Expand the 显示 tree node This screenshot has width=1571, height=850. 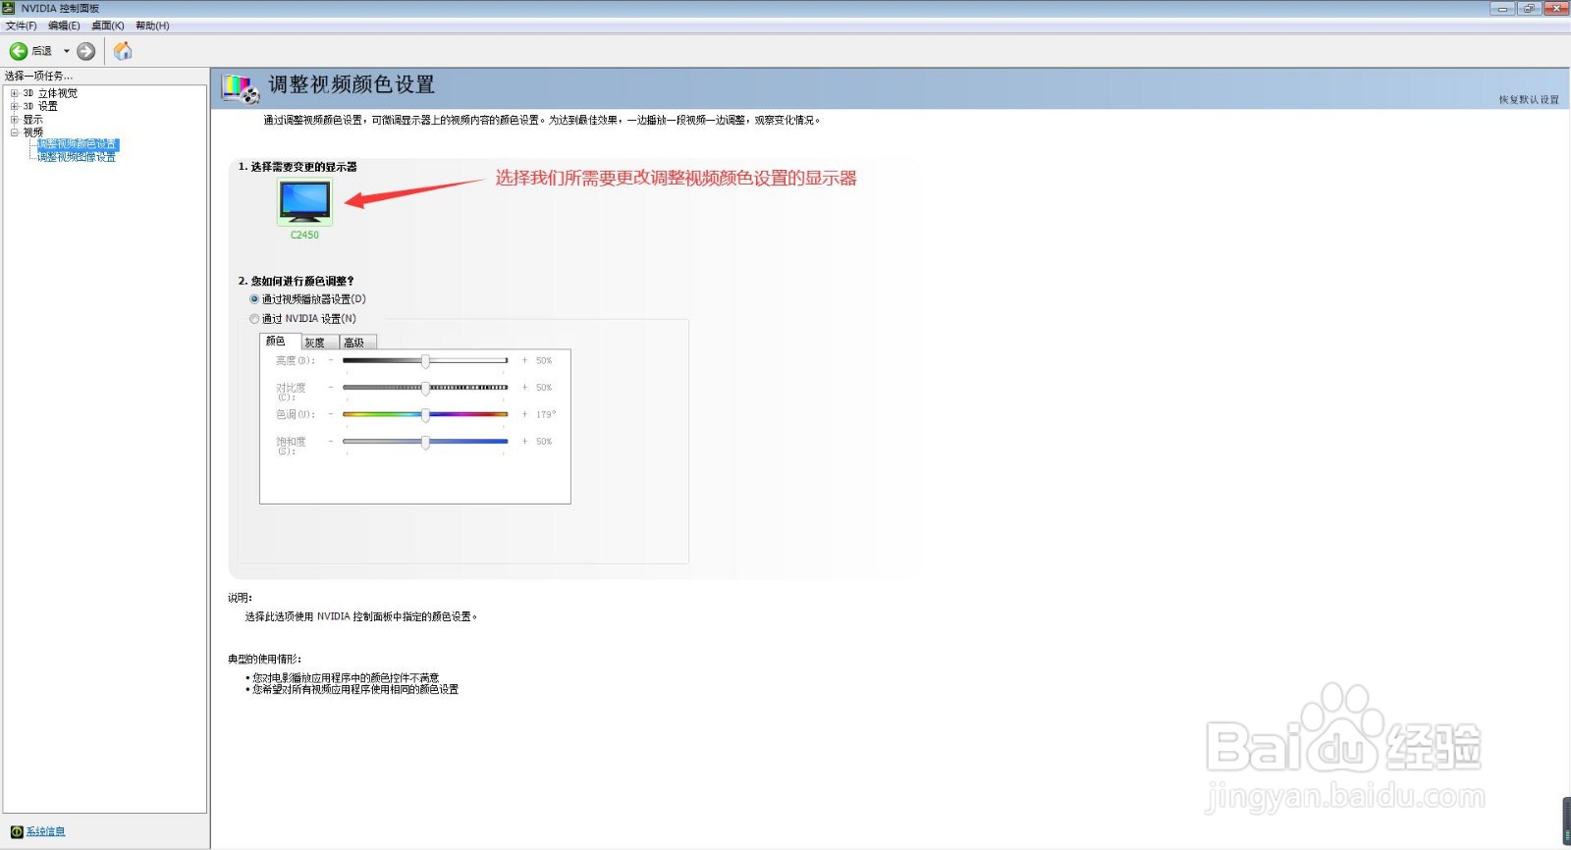tap(15, 119)
